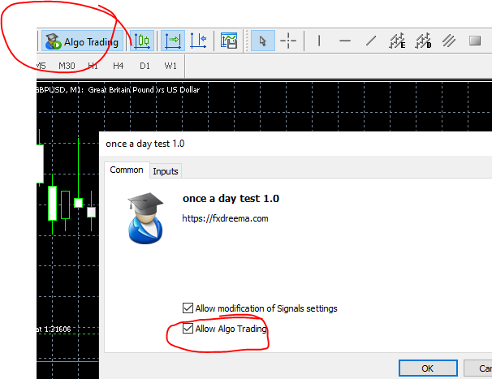Viewport: 492px width, 379px height.
Task: Select the crosshair tool
Action: coord(288,41)
